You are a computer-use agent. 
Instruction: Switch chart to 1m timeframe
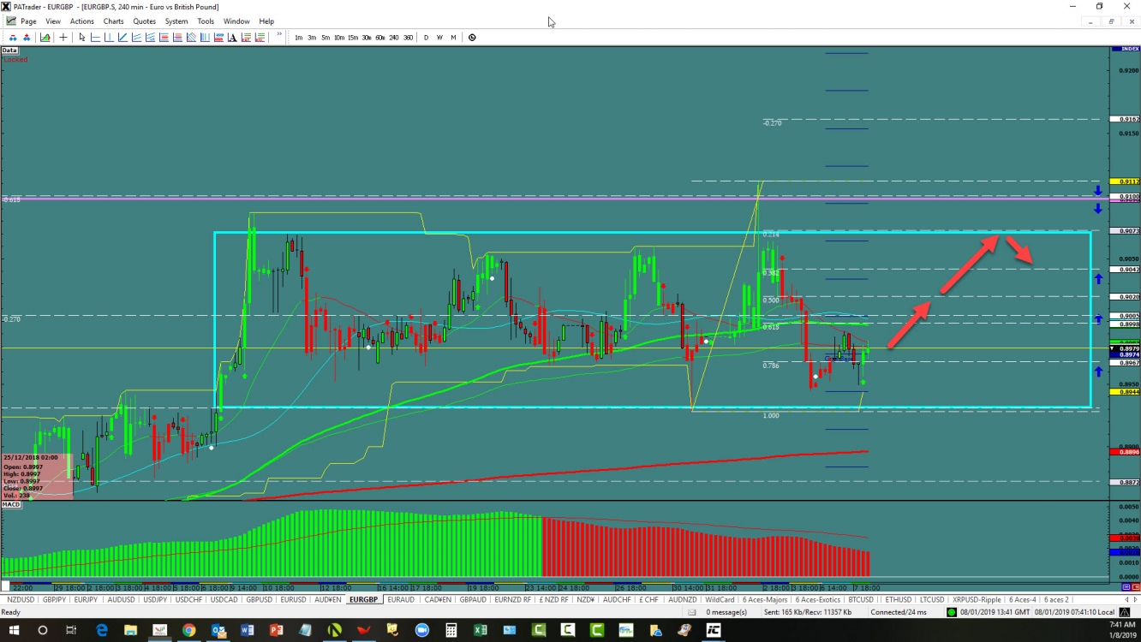(x=299, y=38)
